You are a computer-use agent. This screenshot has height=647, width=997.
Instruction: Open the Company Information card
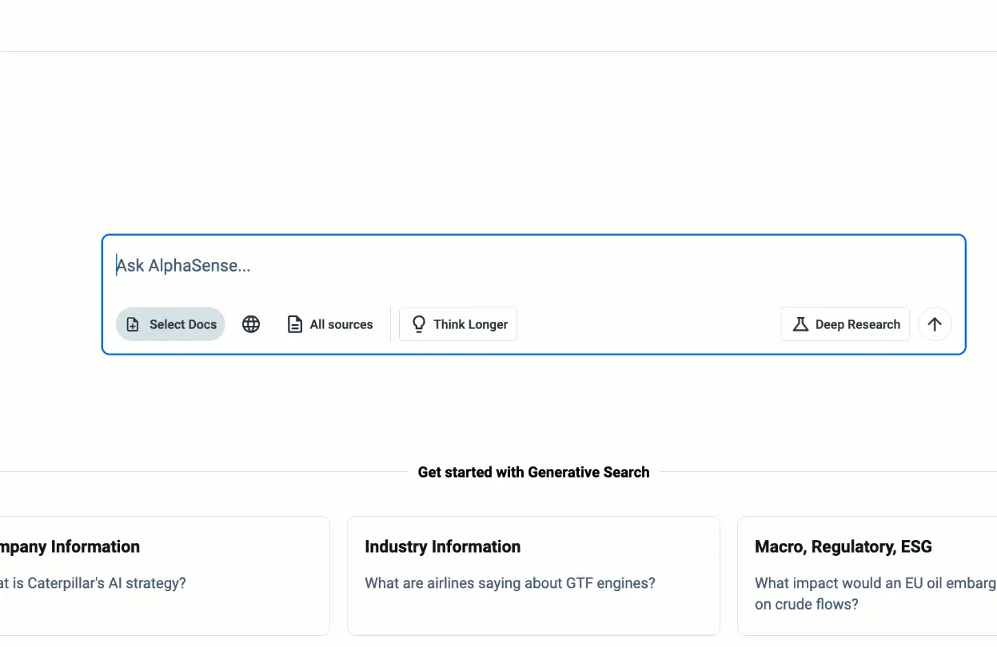coord(165,575)
